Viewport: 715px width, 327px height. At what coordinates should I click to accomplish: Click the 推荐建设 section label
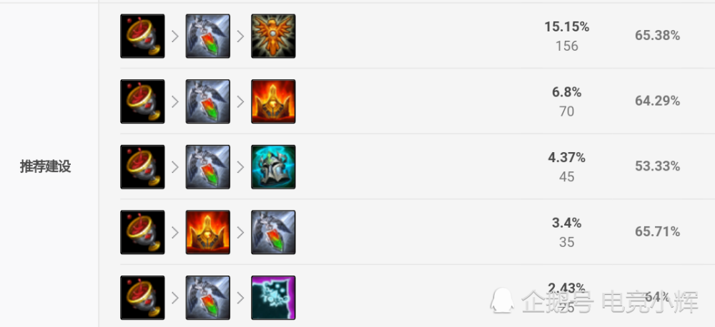tap(46, 166)
